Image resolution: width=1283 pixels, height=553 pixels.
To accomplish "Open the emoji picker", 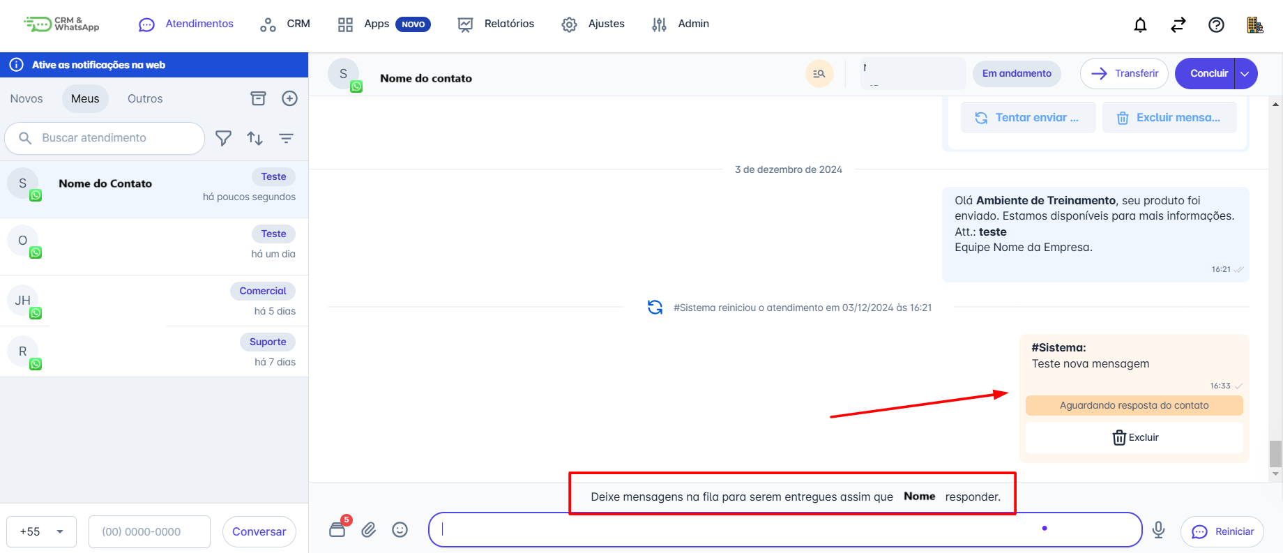I will point(400,530).
